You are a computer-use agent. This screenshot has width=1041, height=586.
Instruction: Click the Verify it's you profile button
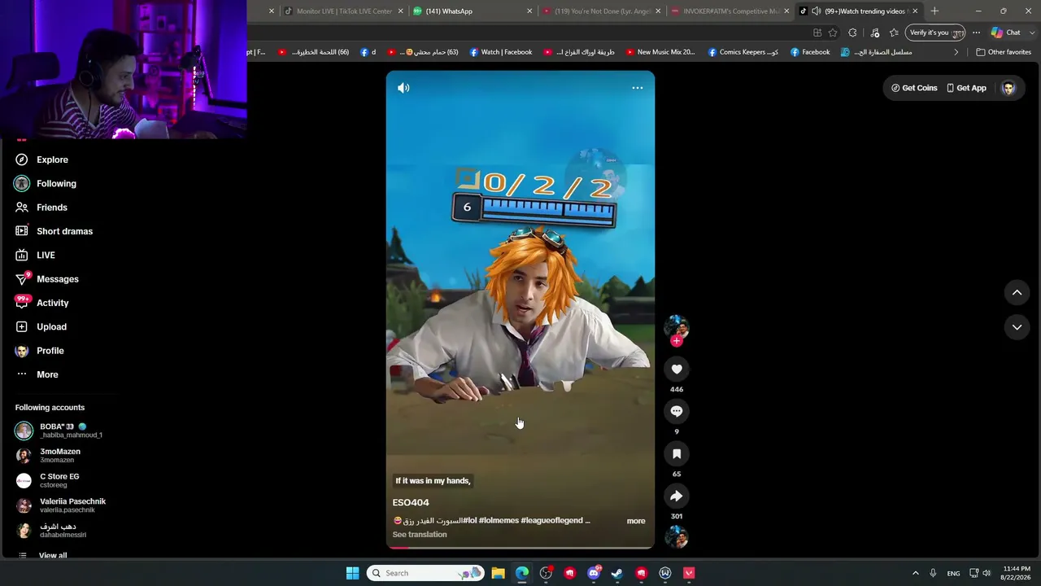click(934, 33)
